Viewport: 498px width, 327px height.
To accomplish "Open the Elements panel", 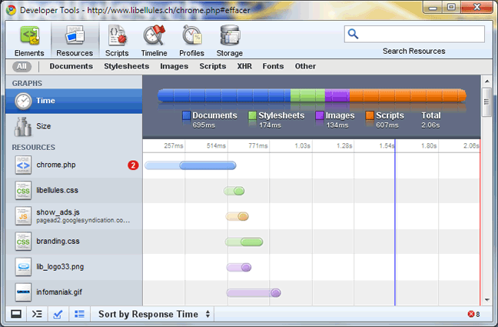I will 29,41.
